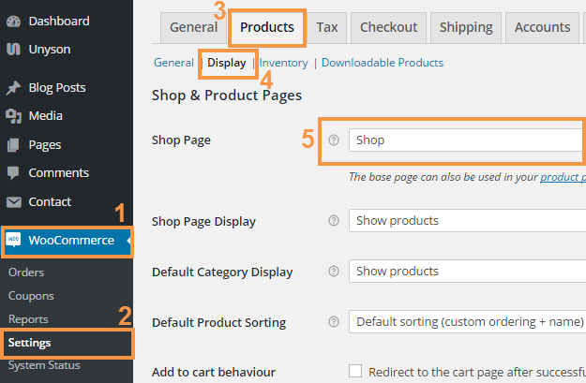Enable redirect to cart page checkbox
Screen dimensions: 586x383
pos(355,371)
